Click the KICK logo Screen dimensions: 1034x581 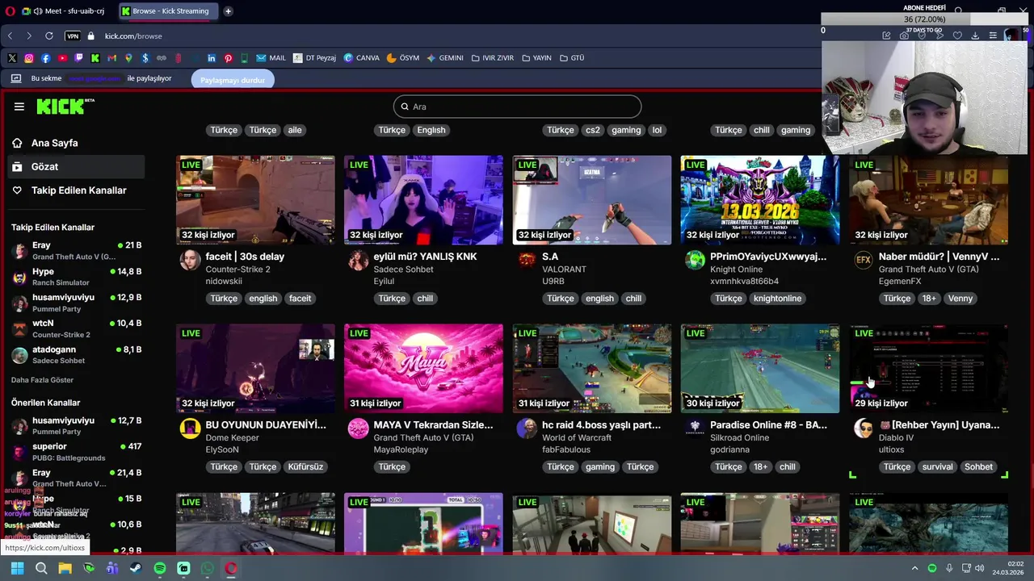pos(65,107)
